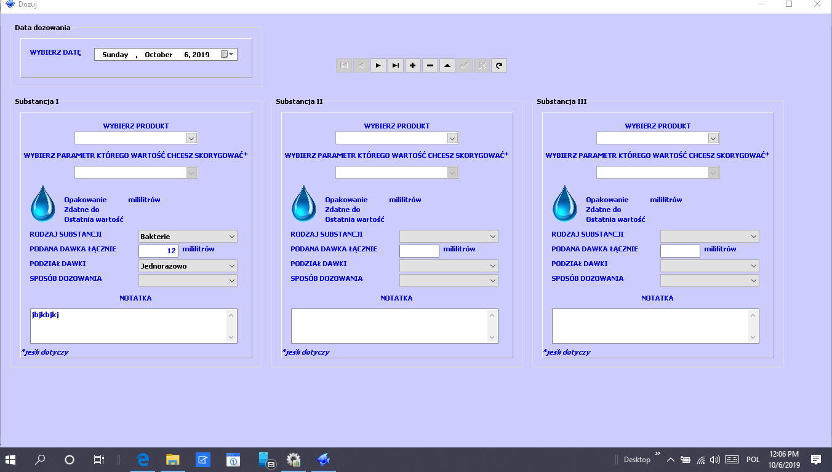Expand WYBIERZ PRODUKT dropdown in Substancja III
The width and height of the screenshot is (832, 472).
point(713,138)
